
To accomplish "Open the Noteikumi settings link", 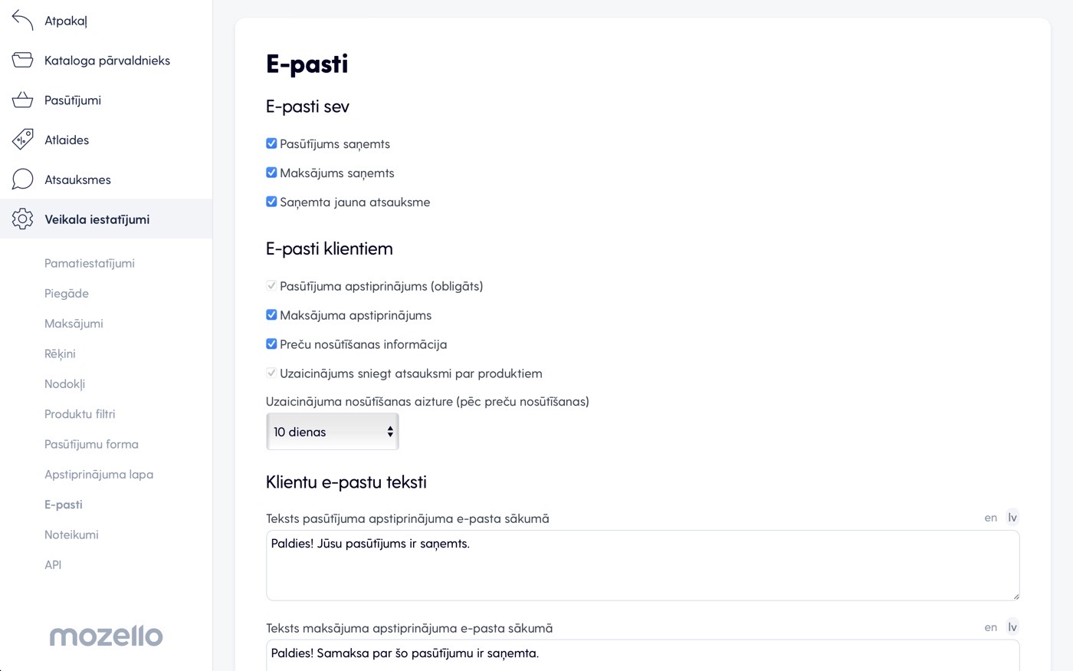I will click(x=71, y=534).
